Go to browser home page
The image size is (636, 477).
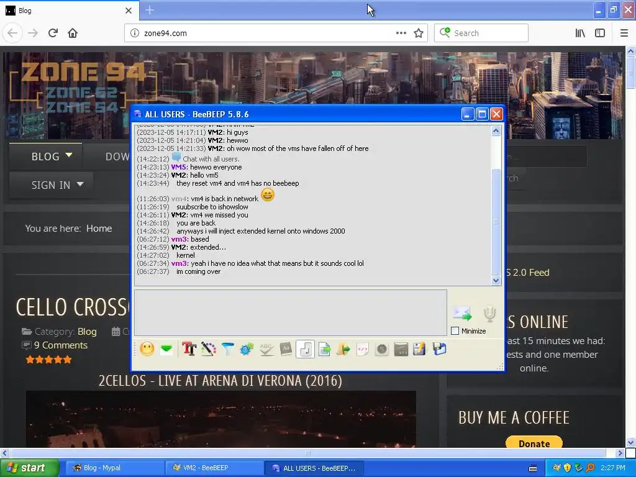coord(73,33)
